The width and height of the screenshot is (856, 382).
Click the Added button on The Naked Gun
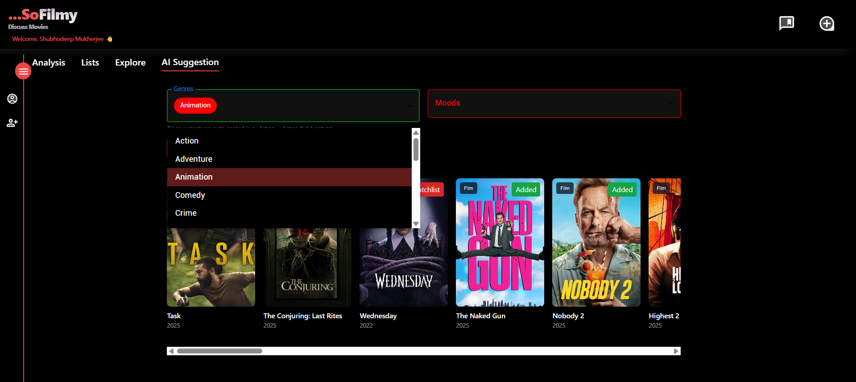pos(526,189)
